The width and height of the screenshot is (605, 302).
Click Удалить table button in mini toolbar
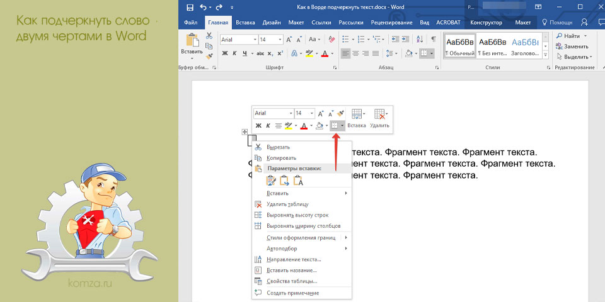[379, 119]
